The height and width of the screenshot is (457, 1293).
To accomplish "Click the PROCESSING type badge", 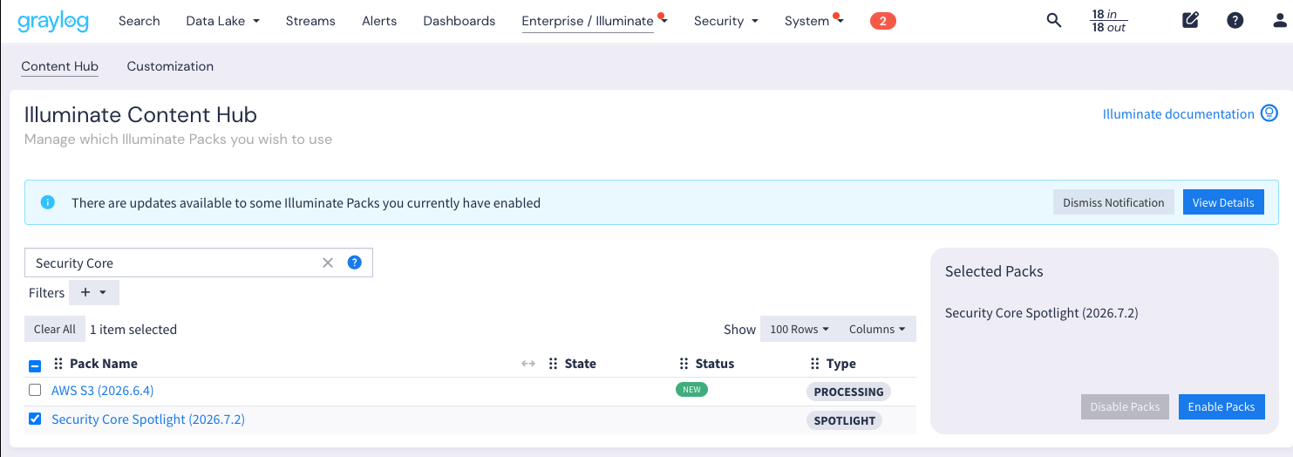I will tap(848, 392).
